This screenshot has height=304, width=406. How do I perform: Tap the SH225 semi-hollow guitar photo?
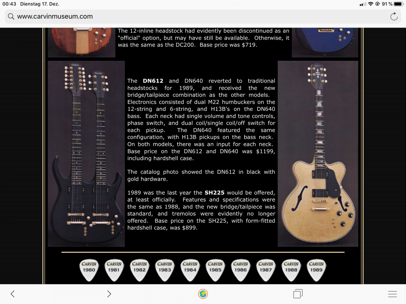[x=318, y=154]
